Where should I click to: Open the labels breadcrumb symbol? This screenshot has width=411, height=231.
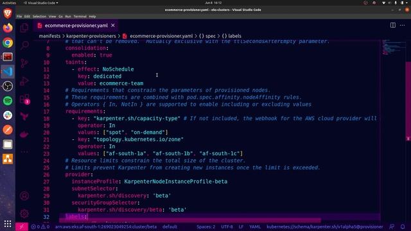232,36
